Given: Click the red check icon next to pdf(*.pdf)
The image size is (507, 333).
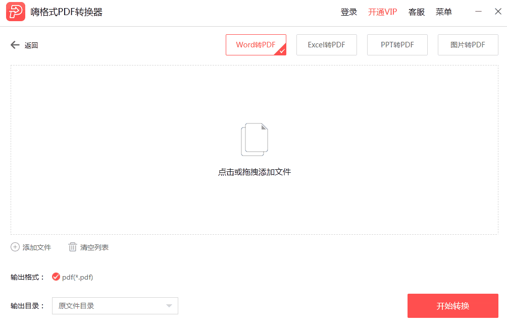Looking at the screenshot, I should (56, 277).
